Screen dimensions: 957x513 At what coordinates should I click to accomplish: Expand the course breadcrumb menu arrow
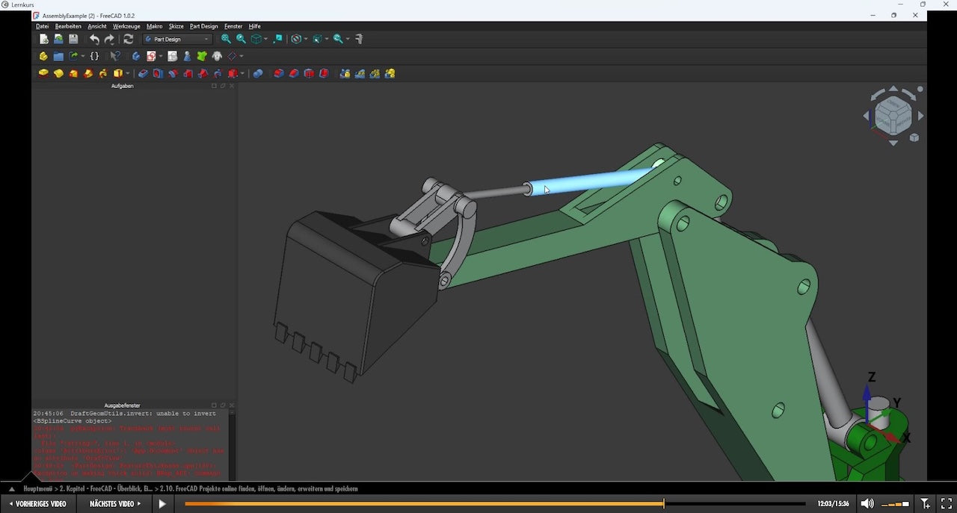pyautogui.click(x=11, y=488)
